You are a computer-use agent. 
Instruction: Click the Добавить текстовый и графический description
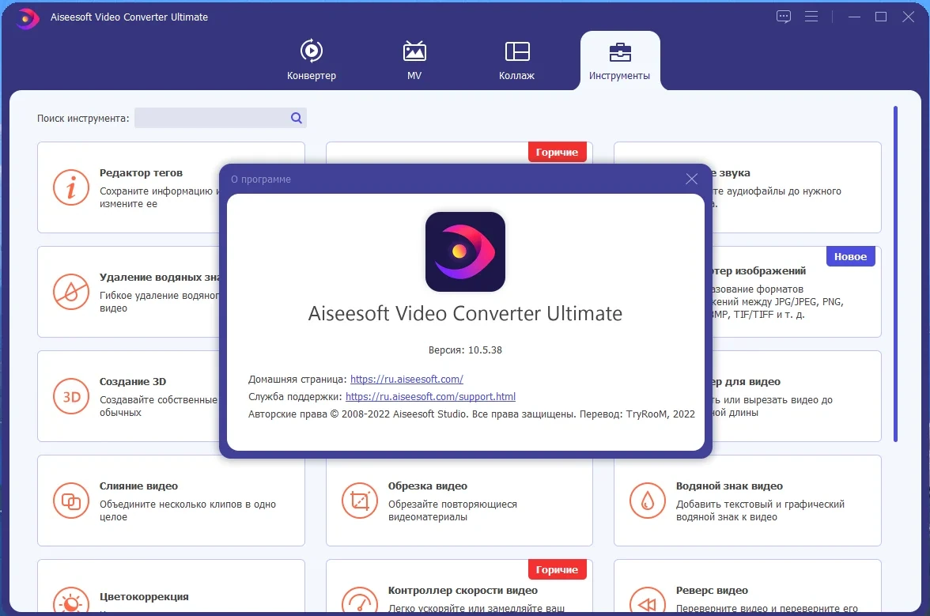coord(761,511)
